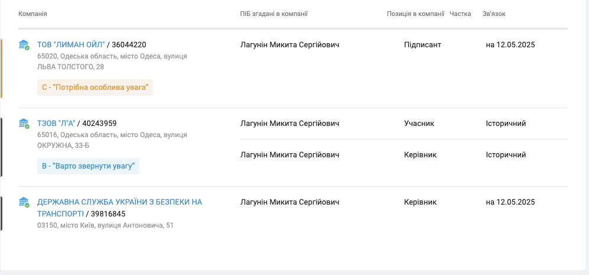
Task: Select Лагунін Микита Сергійович in ЛИМАН ОЙЛ row
Action: [x=289, y=45]
